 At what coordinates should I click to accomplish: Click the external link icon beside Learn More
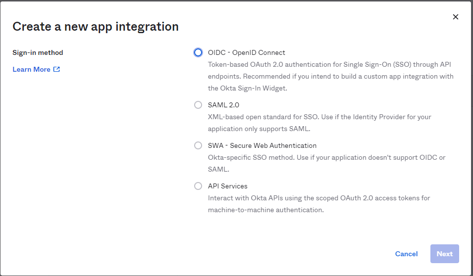56,69
